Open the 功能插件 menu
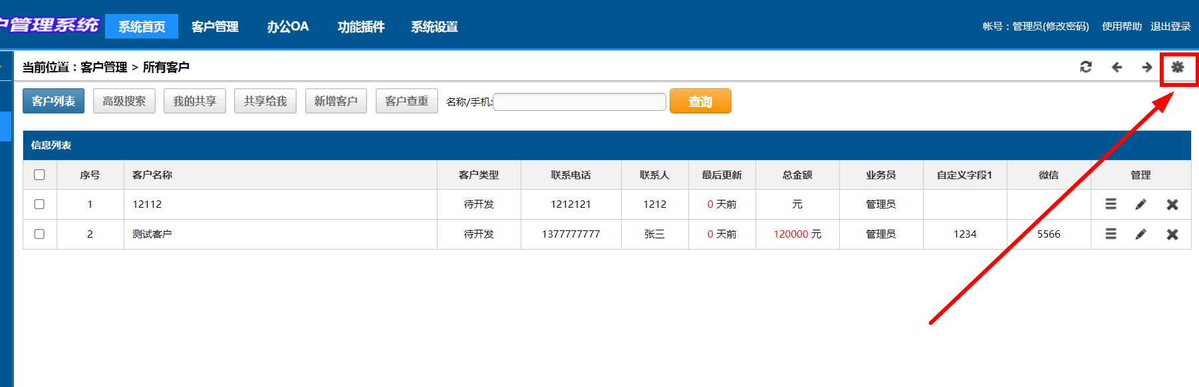Viewport: 1199px width, 387px height. tap(361, 27)
